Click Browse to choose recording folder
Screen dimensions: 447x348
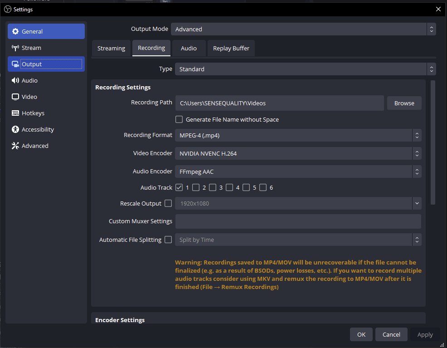(x=404, y=103)
